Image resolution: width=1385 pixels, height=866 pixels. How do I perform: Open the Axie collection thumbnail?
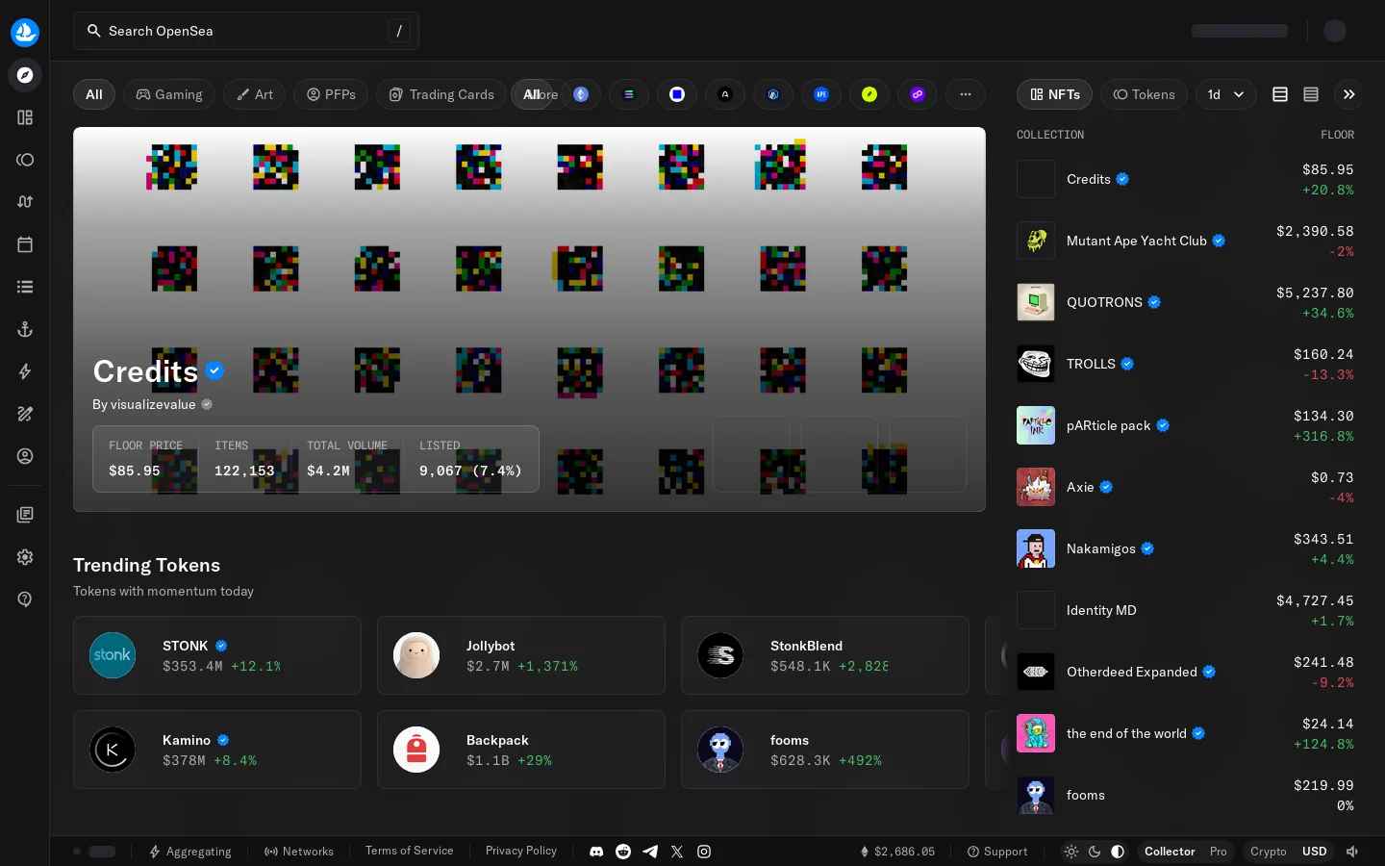pyautogui.click(x=1036, y=487)
